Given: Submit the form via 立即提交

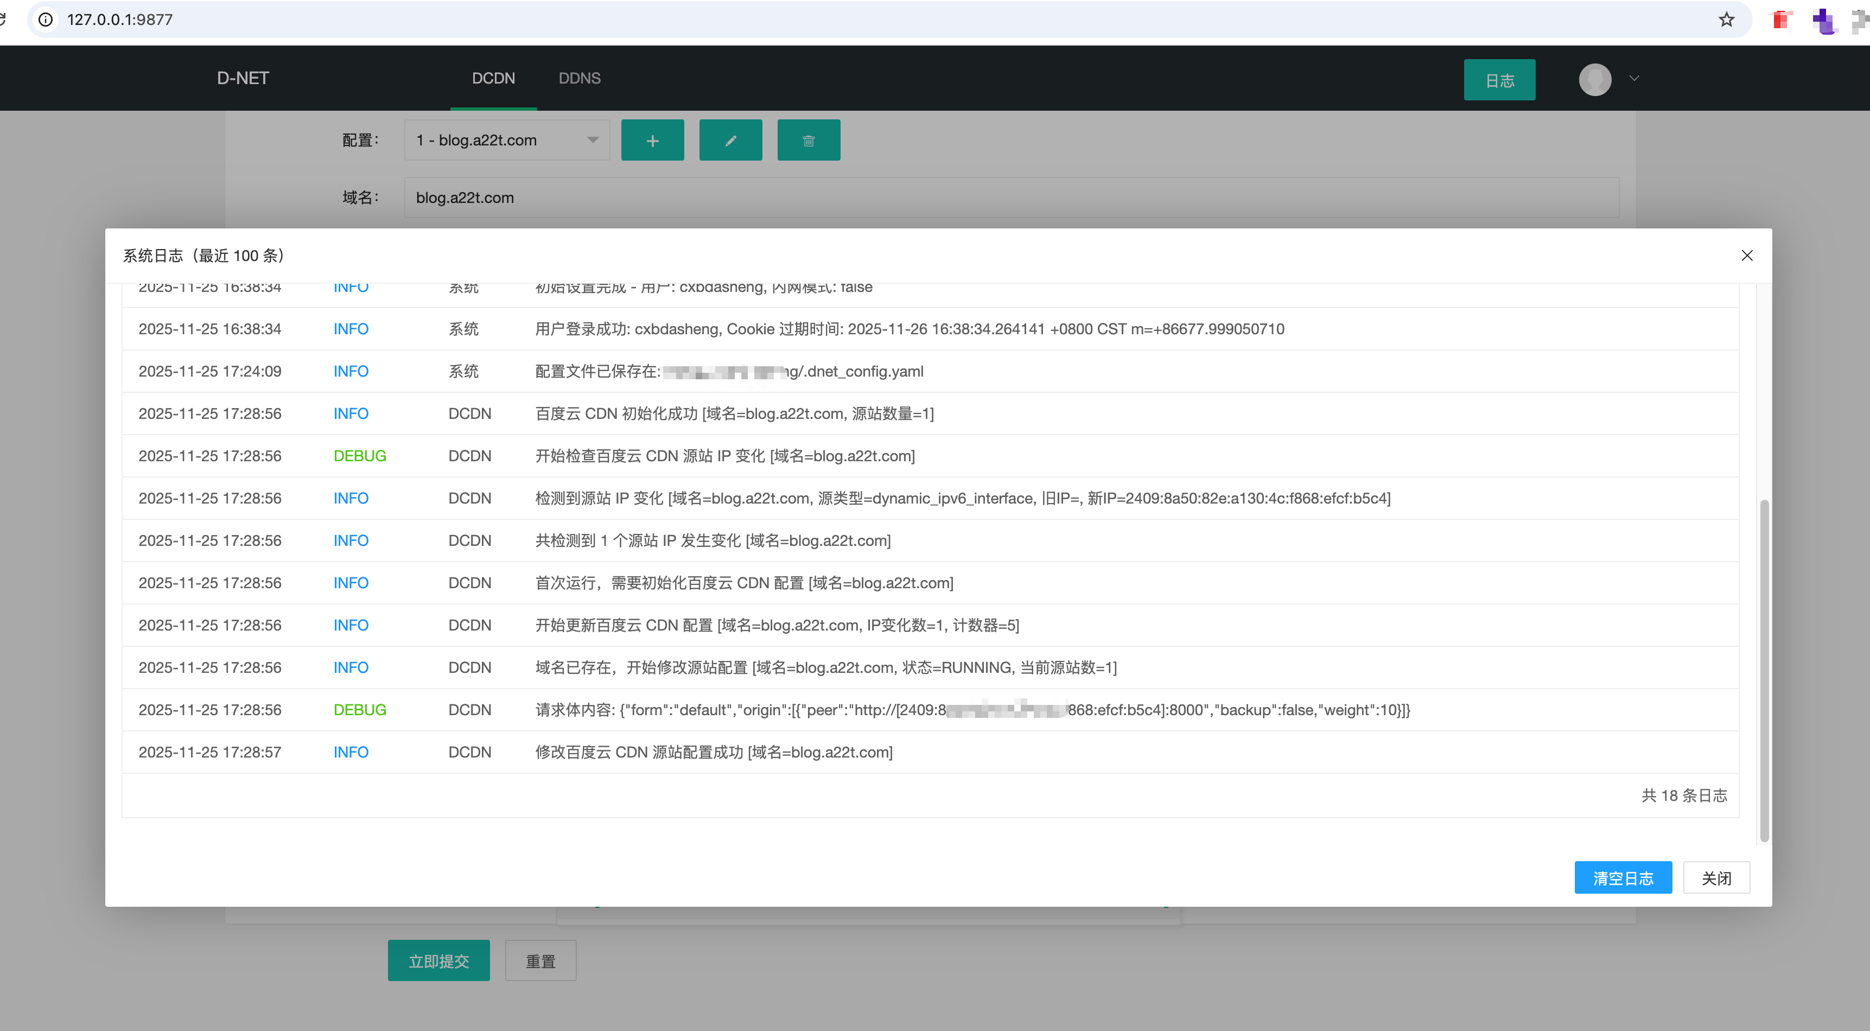Looking at the screenshot, I should click(438, 960).
